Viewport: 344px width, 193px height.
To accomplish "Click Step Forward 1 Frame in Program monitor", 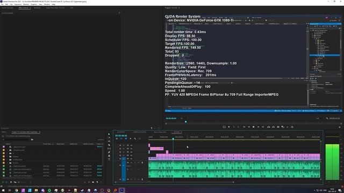I will 258,127.
